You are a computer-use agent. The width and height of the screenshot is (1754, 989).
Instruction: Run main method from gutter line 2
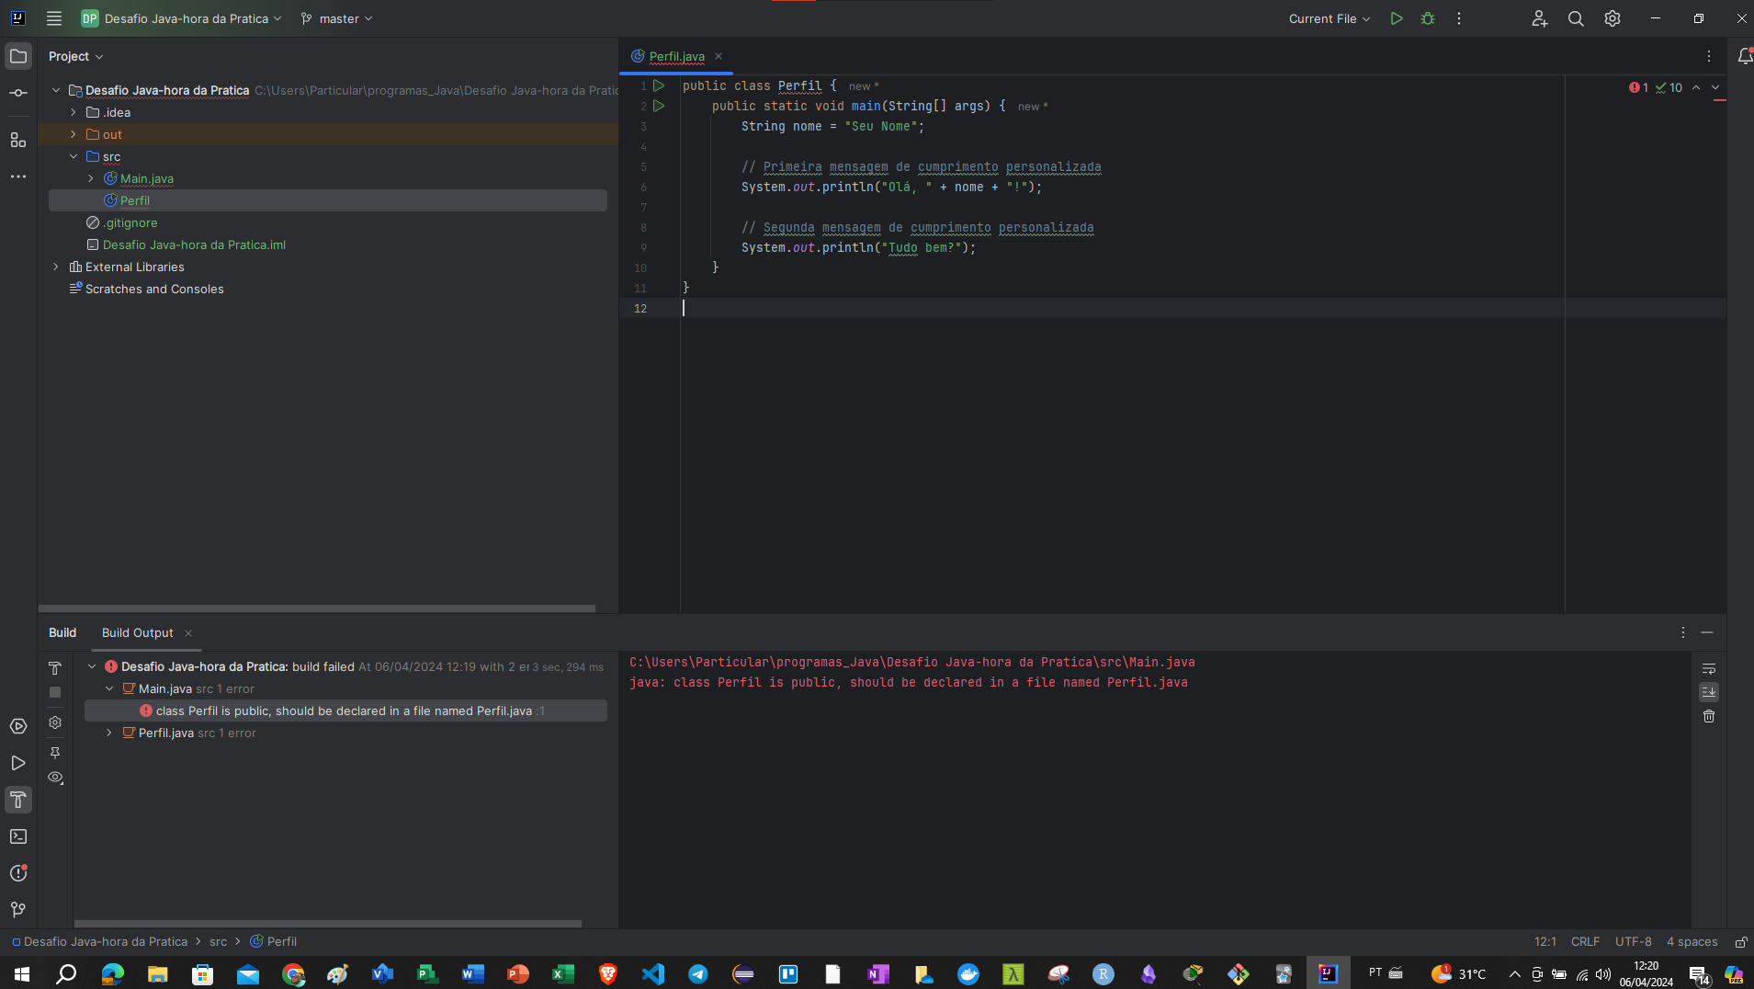(659, 106)
